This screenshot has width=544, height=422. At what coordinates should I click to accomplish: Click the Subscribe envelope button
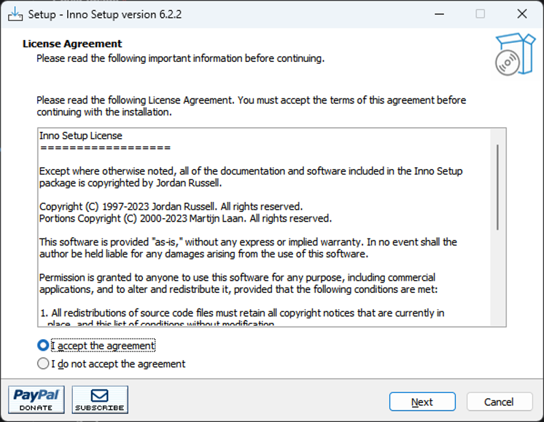pos(100,400)
